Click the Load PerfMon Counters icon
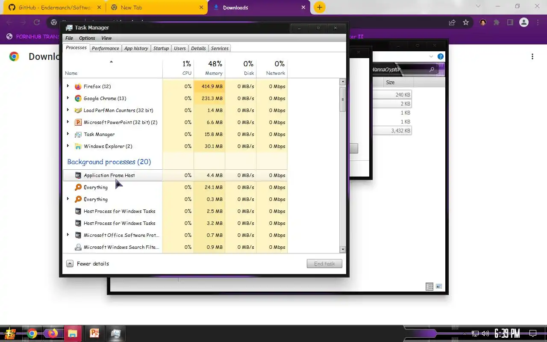The height and width of the screenshot is (342, 547). click(x=78, y=110)
